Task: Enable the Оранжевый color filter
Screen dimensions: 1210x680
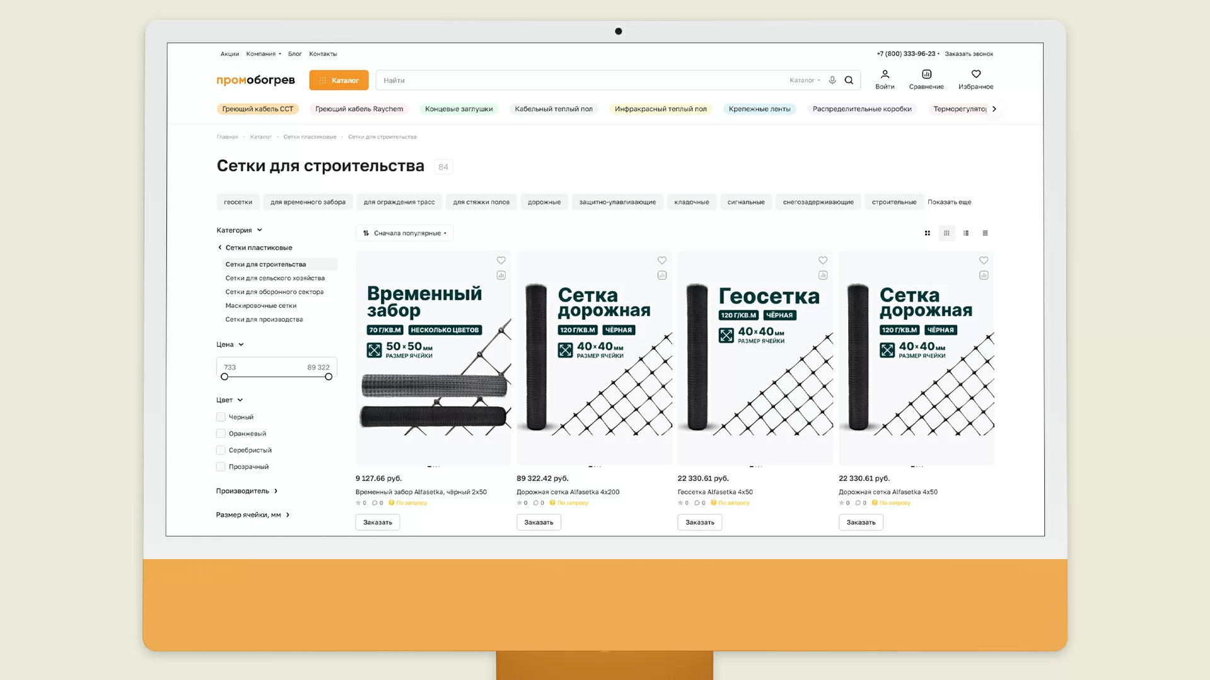Action: 221,433
